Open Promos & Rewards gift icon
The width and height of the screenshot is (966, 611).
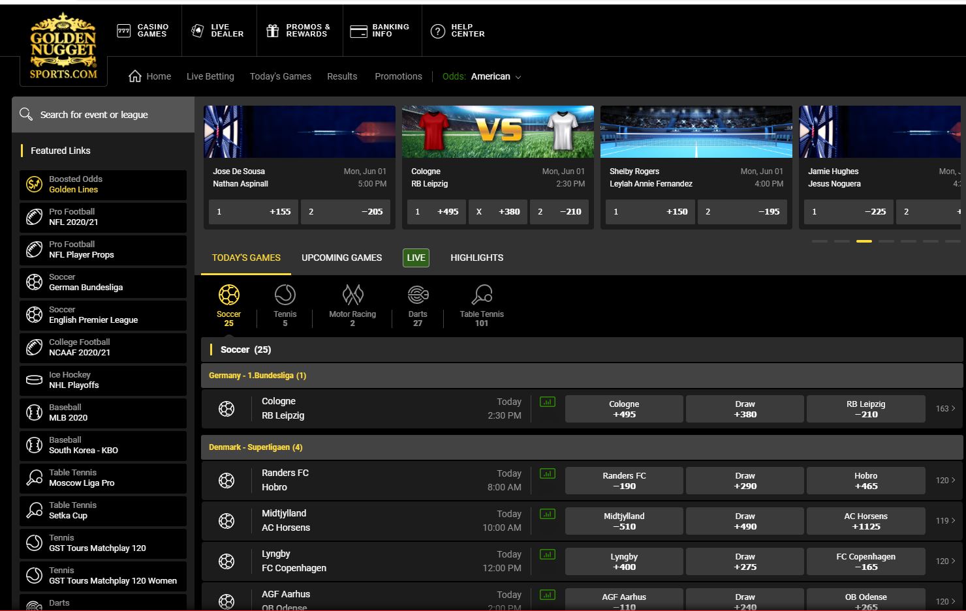(273, 31)
